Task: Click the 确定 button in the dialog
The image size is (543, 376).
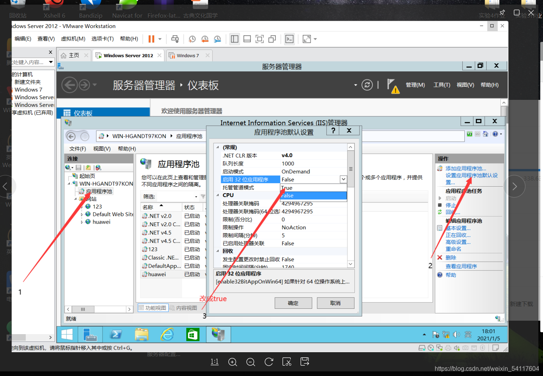Action: pos(293,303)
